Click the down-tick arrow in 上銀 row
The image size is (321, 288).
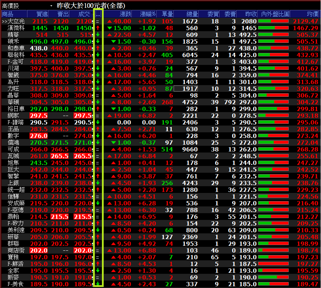(x=98, y=183)
